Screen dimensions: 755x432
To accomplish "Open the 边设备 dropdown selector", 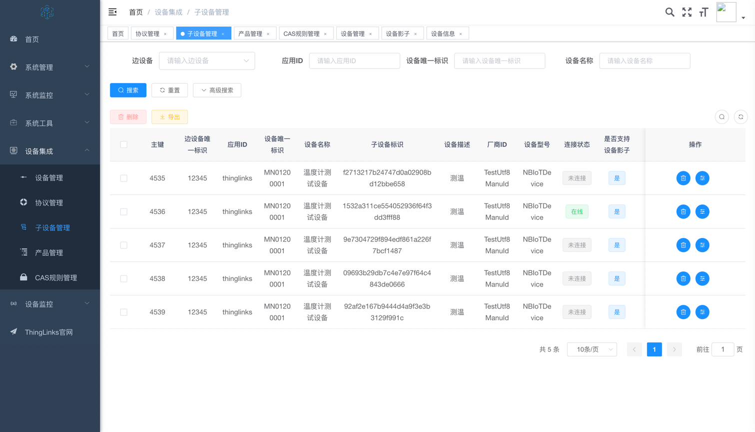I will 207,60.
